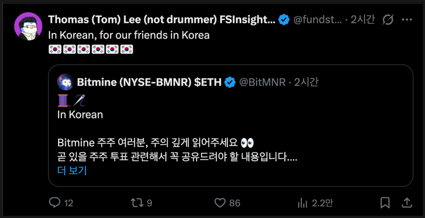Click the quoted tweet's 2시간 timestamp
The image size is (425, 218).
[x=306, y=82]
